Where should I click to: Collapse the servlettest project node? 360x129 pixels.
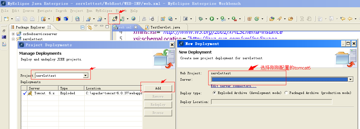click(13, 39)
